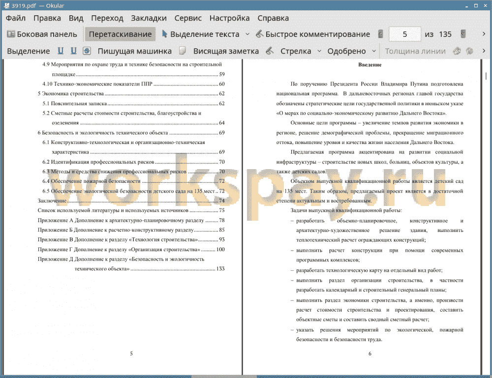492x378 pixels.
Task: Open the Переход menu
Action: [x=107, y=18]
